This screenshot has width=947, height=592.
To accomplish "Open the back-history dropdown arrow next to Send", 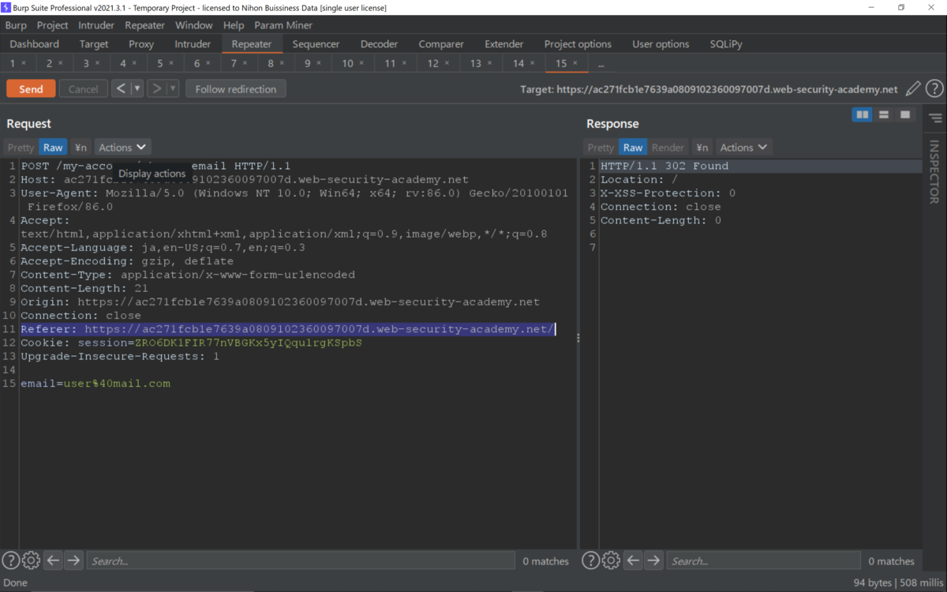I will (137, 88).
